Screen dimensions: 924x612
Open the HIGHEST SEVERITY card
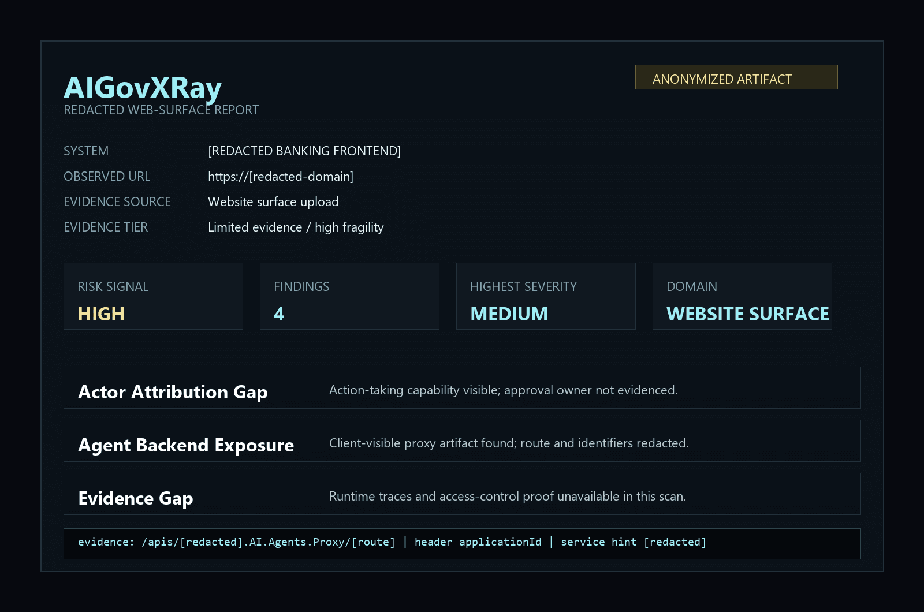coord(546,296)
